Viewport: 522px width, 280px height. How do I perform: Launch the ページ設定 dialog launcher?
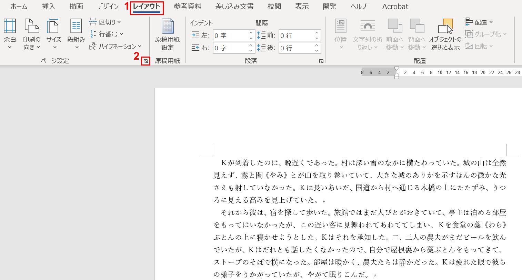pos(146,61)
